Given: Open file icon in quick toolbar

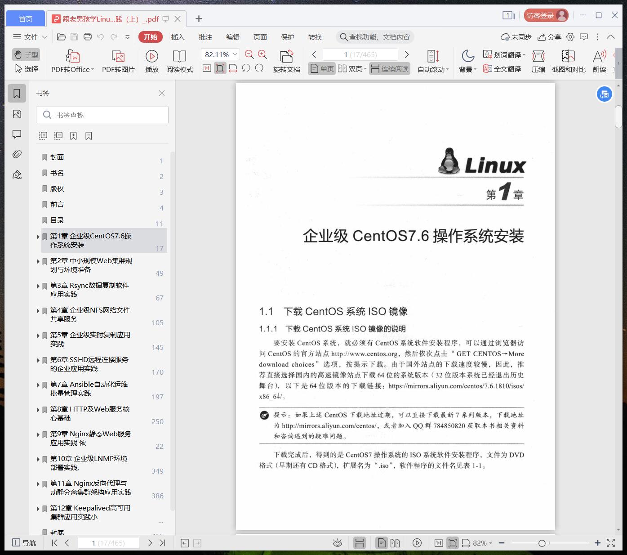Looking at the screenshot, I should coord(62,37).
